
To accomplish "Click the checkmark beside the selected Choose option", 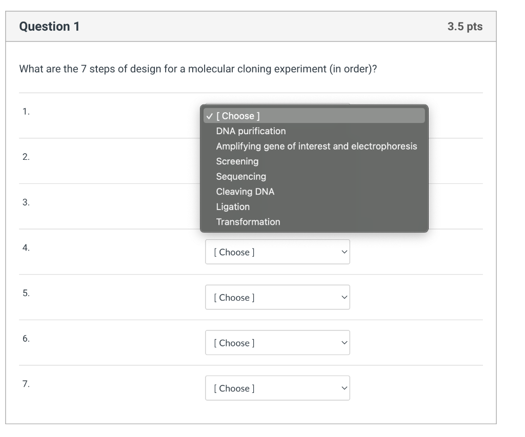I will (x=209, y=116).
